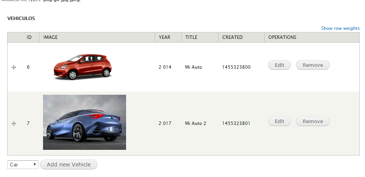
Task: Remove the Mi Auto vehicle entry
Action: click(x=313, y=65)
